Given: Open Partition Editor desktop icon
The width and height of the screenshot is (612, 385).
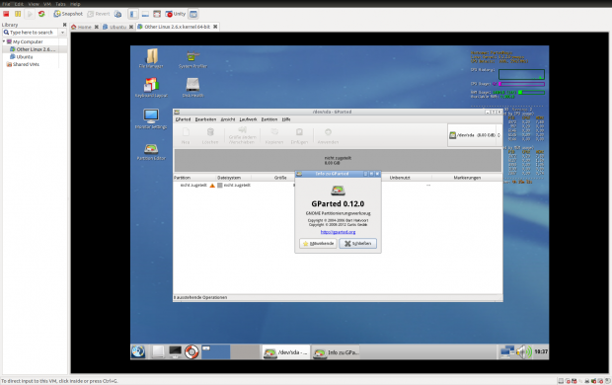Looking at the screenshot, I should [x=151, y=152].
